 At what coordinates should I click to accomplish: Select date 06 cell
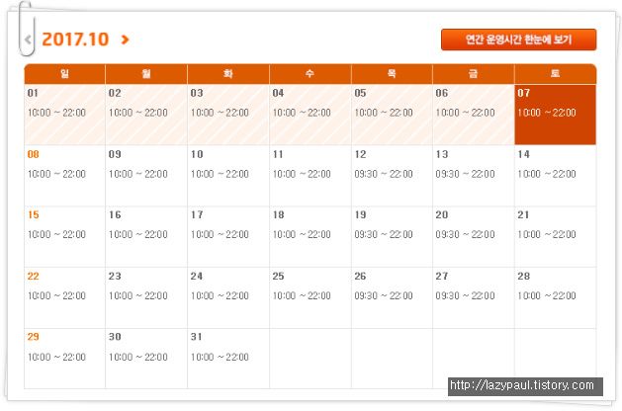coord(474,115)
